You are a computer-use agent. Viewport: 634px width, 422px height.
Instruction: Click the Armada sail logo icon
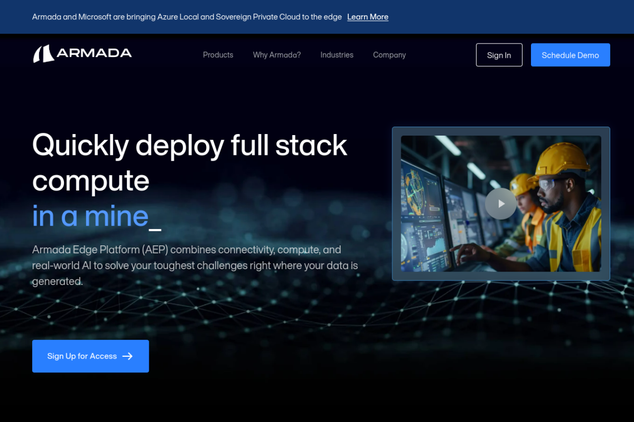pyautogui.click(x=44, y=54)
